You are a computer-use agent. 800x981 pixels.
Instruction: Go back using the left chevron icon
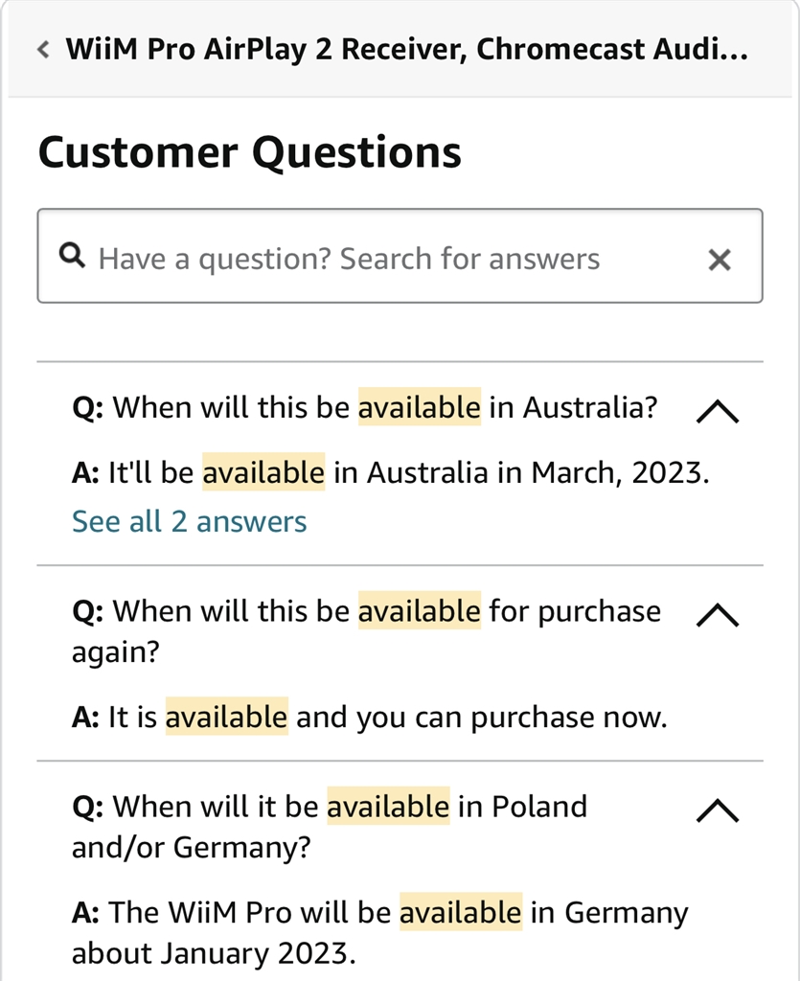point(43,50)
